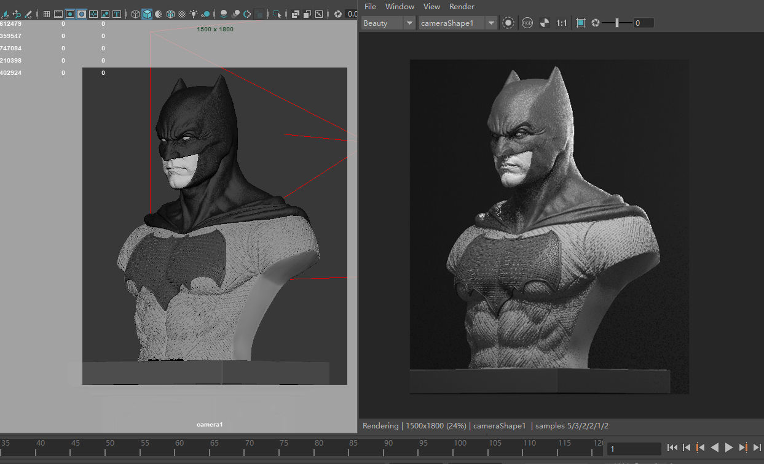Click the rendered Batman bust image

[x=549, y=226]
